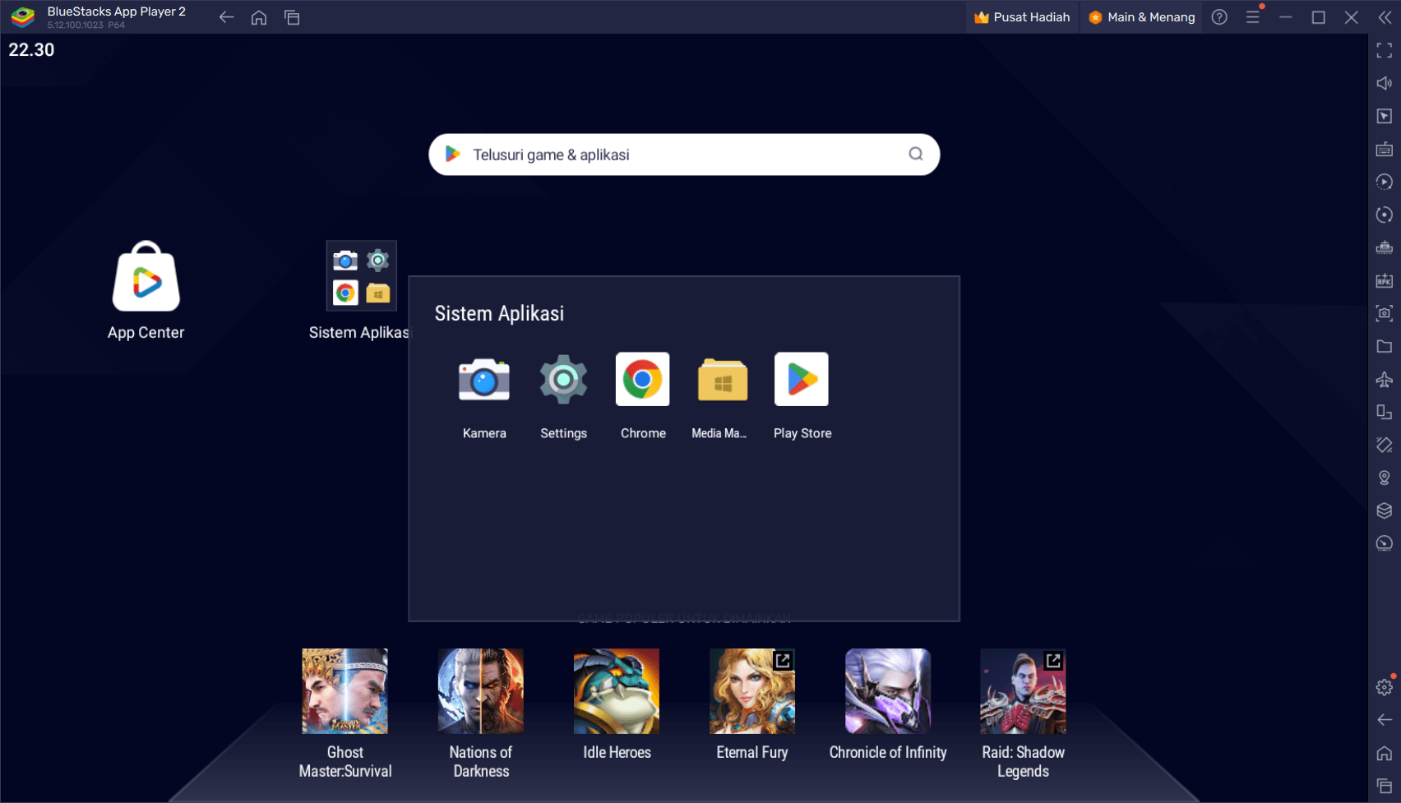Image resolution: width=1401 pixels, height=803 pixels.
Task: Open Ghost Master:Survival game
Action: pyautogui.click(x=344, y=691)
